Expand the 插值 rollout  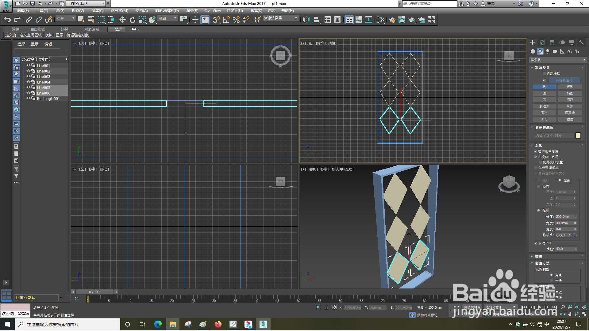click(x=538, y=256)
